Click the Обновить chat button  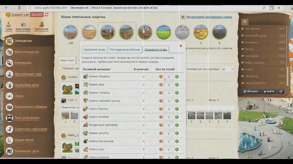251,91
